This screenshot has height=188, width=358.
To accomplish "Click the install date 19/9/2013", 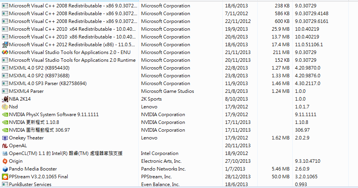I will point(236,29).
